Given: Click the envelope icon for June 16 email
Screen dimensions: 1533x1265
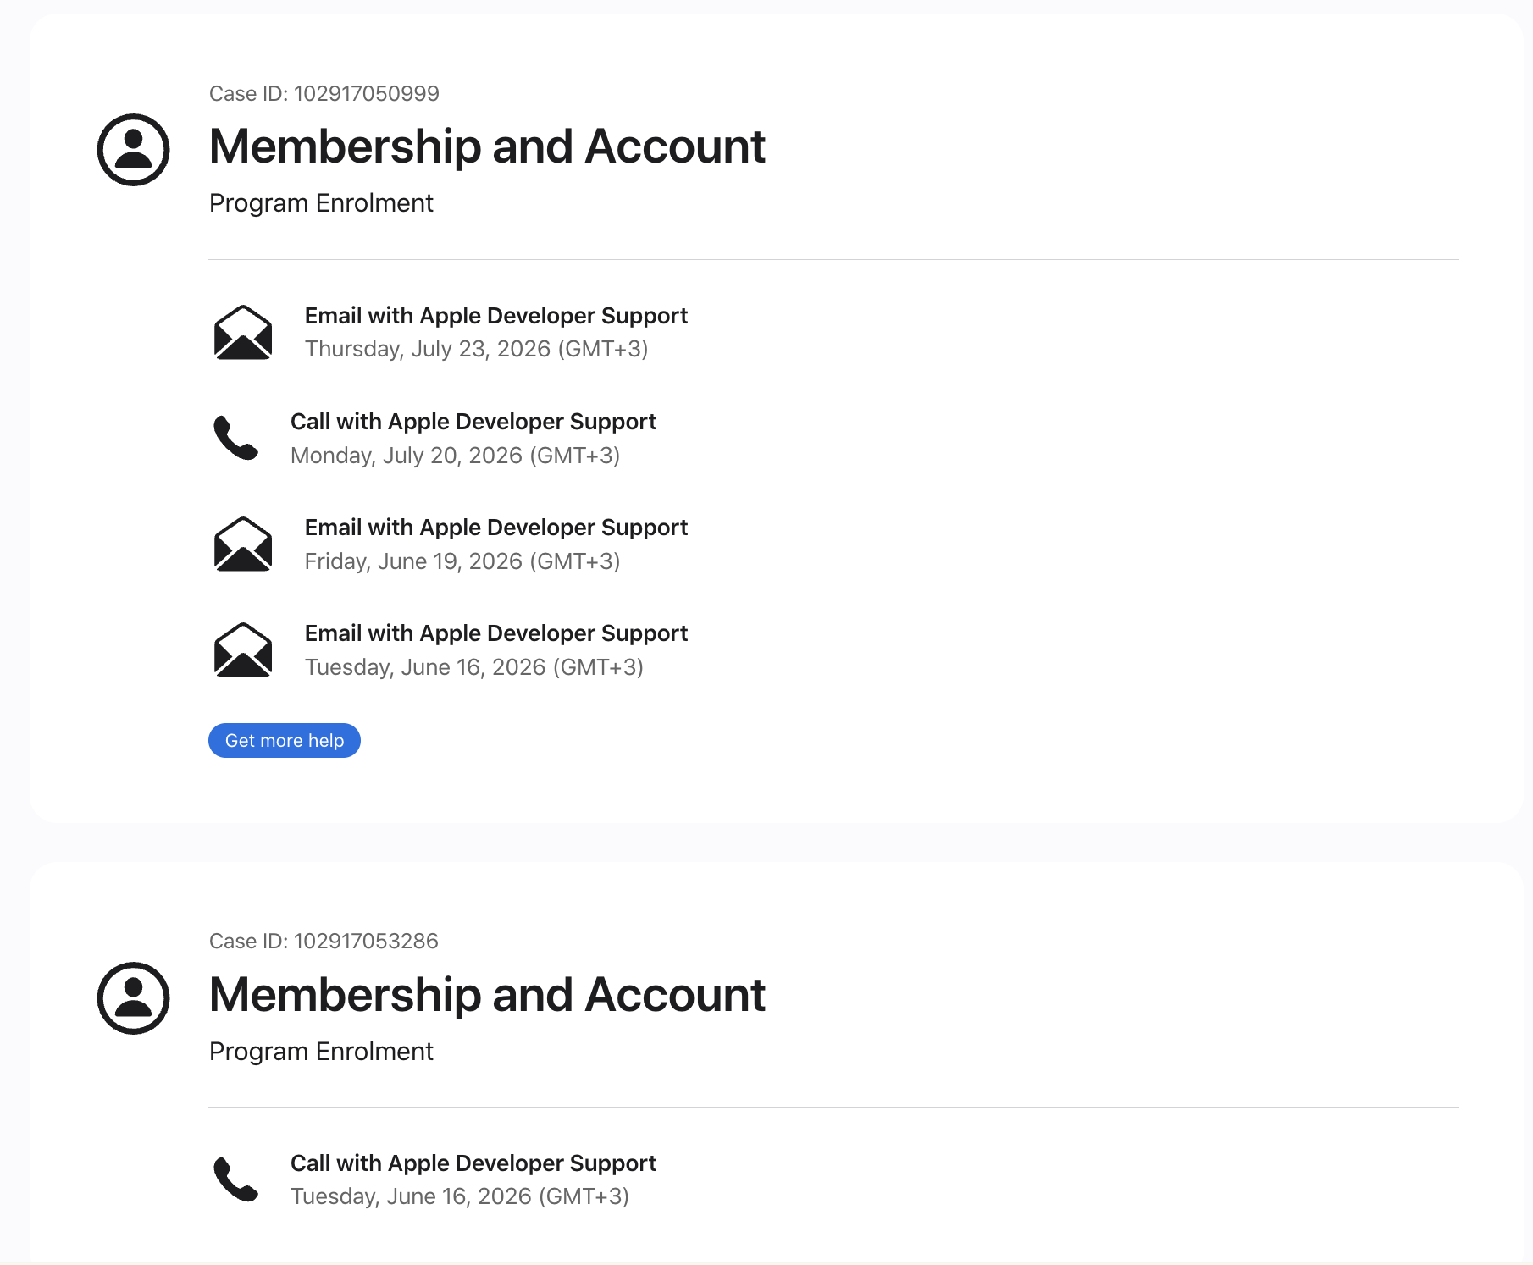Looking at the screenshot, I should [x=243, y=649].
